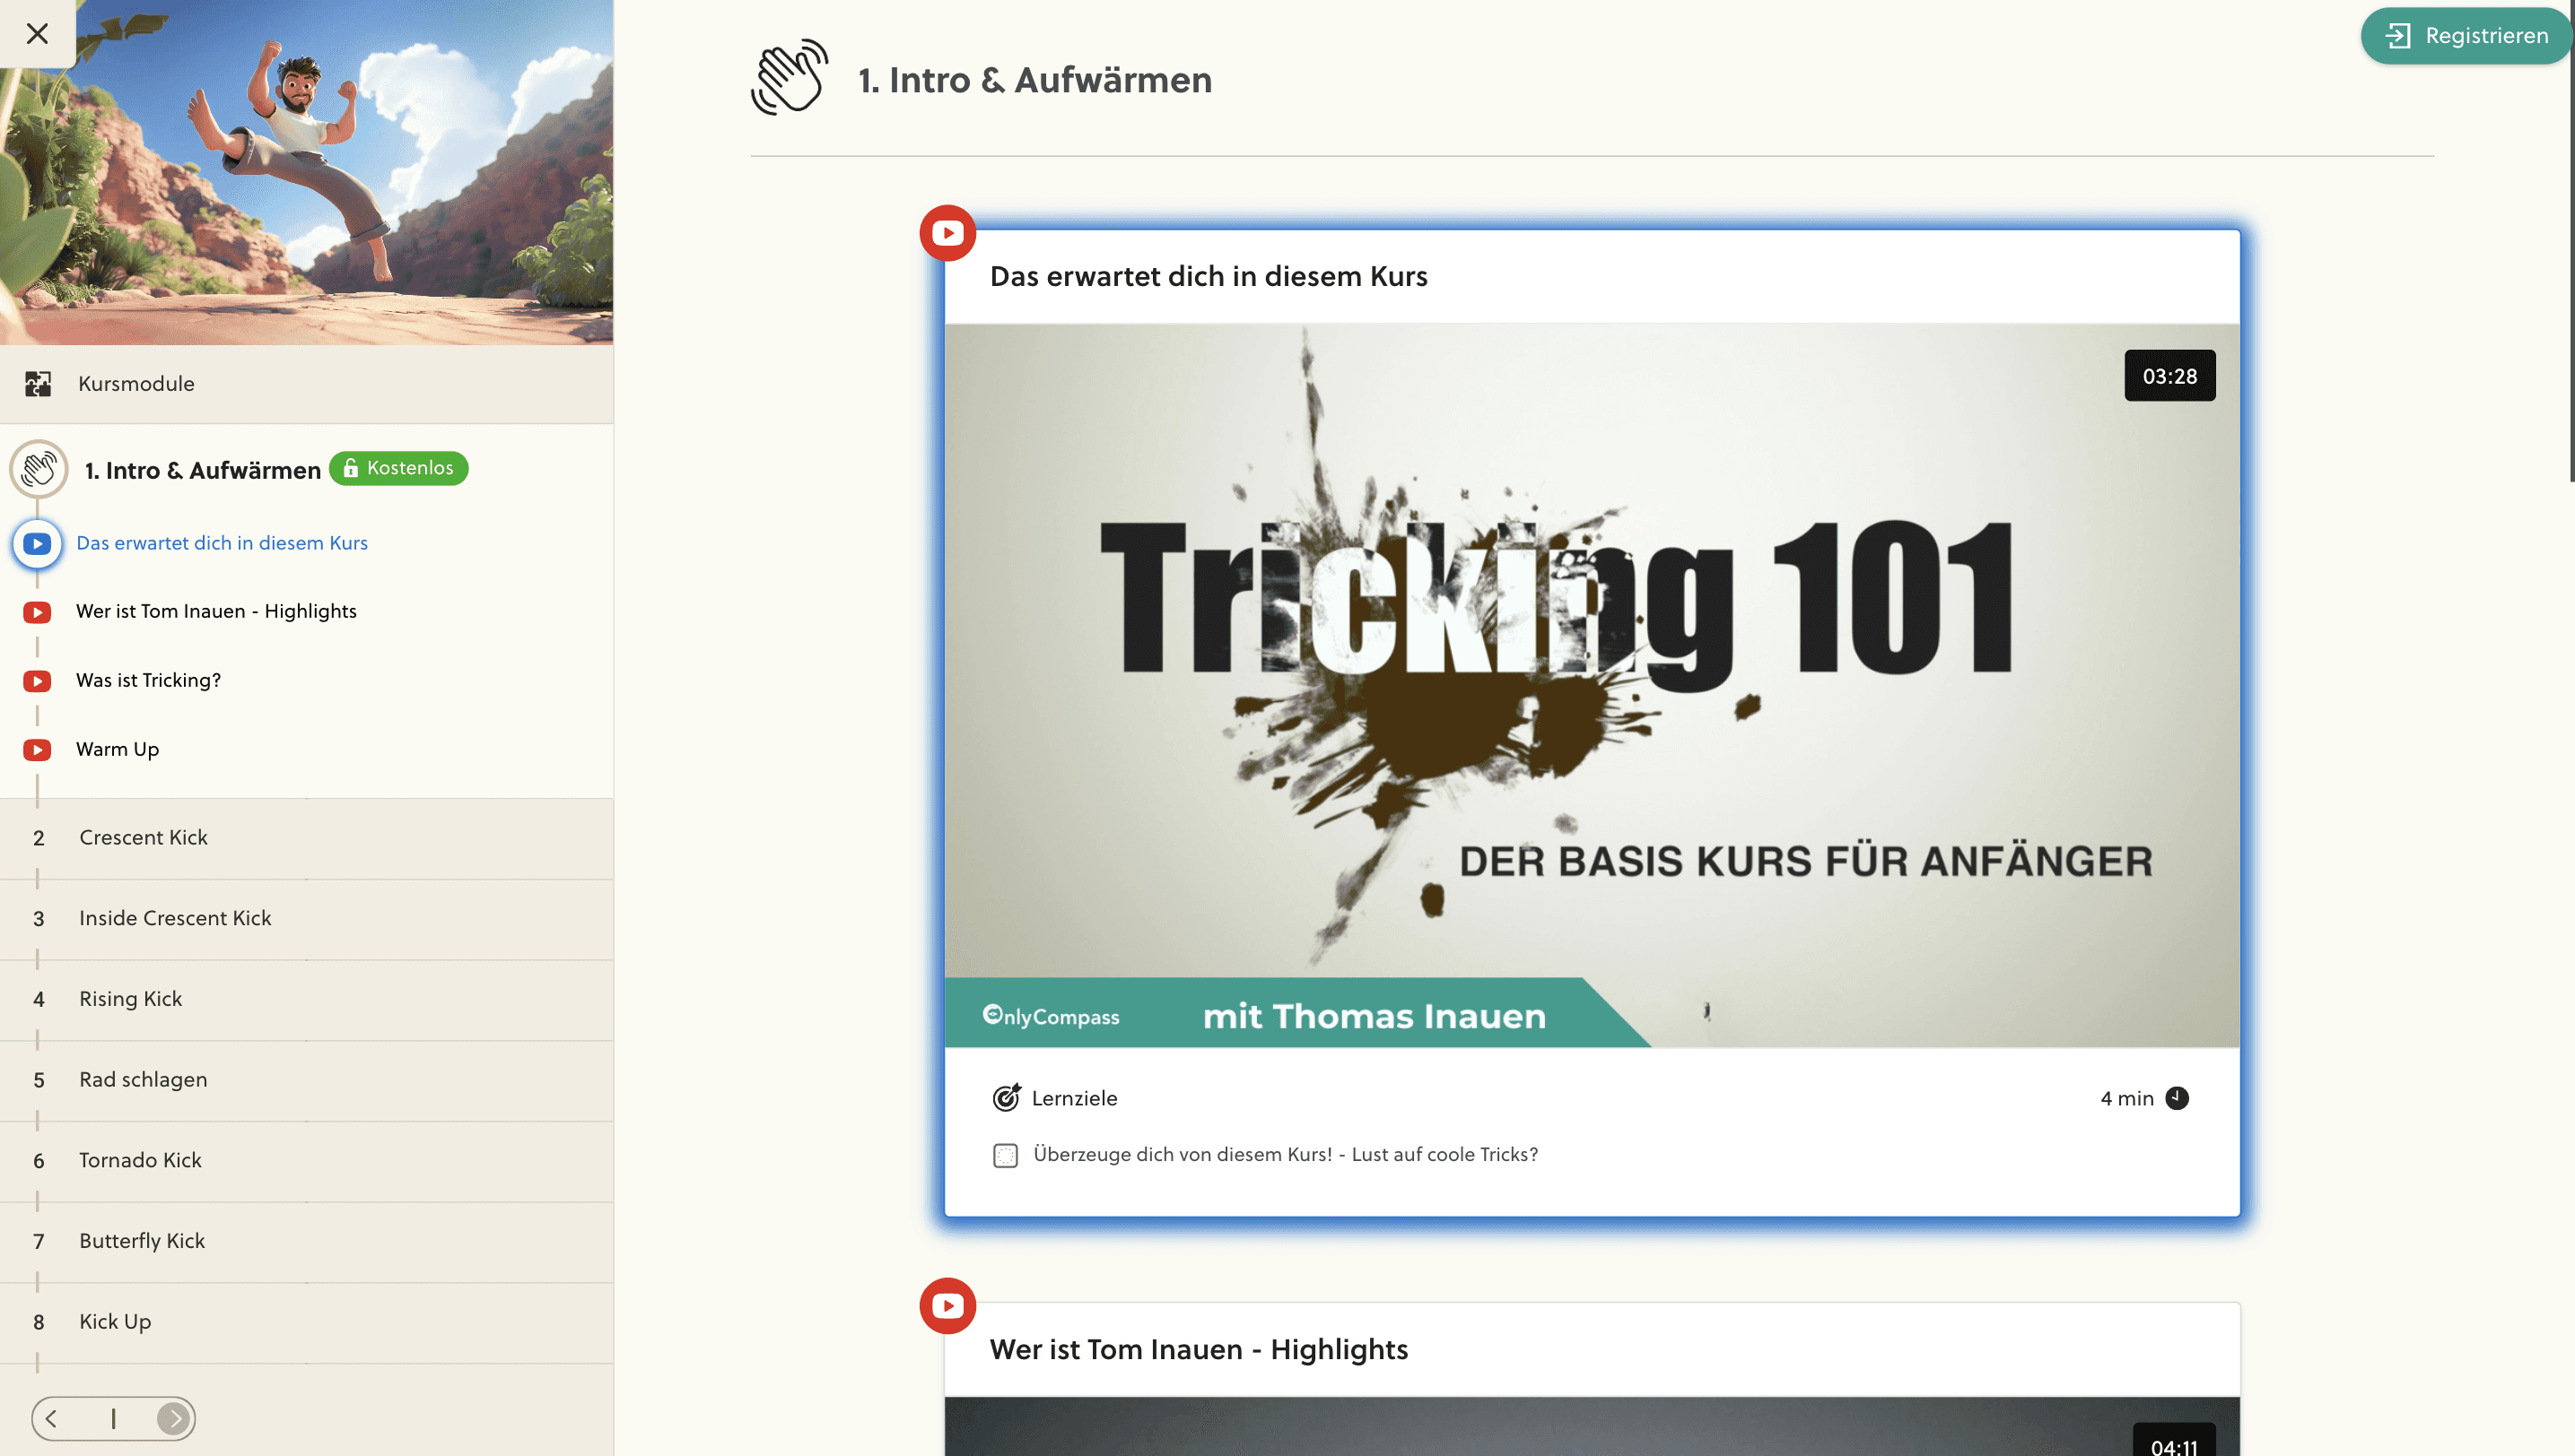
Task: Click the blue play icon for 'Das erwartet dich'
Action: (x=37, y=543)
